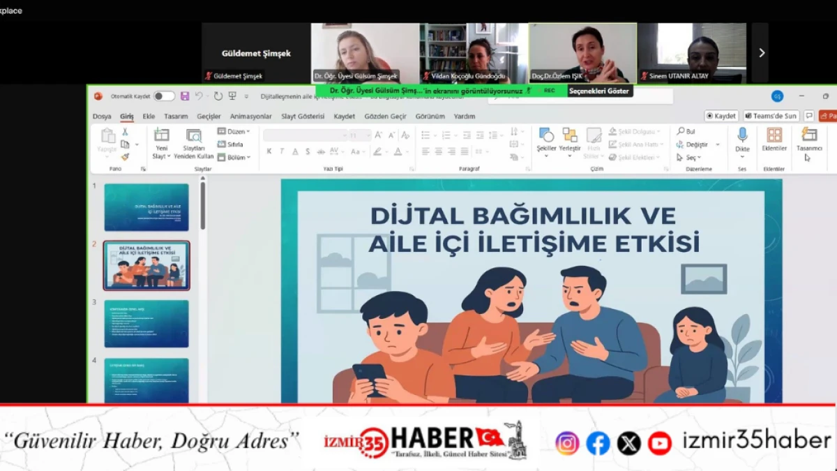837x471 pixels.
Task: Click the Dikte microphone icon
Action: (742, 135)
